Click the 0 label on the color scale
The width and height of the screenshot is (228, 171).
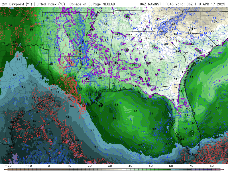[x=49, y=166]
